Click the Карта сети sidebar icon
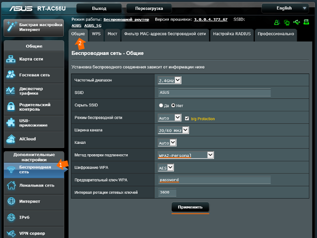The image size is (317, 238). click(x=11, y=60)
